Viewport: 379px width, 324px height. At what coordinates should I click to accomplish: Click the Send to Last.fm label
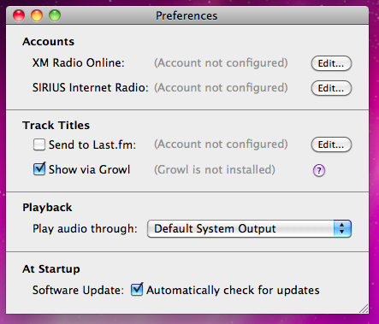click(x=92, y=144)
